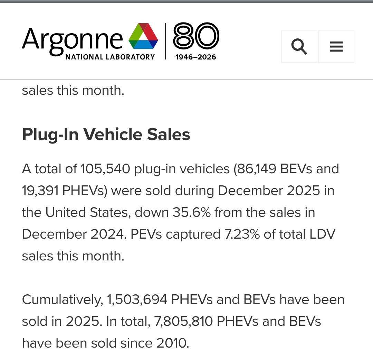Click the 35.6% decline figure
Viewport: 373px width, 359px height.
pyautogui.click(x=191, y=212)
